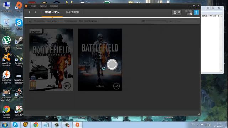This screenshot has width=228, height=128.
Task: Open the Origin menu
Action: pos(33,6)
